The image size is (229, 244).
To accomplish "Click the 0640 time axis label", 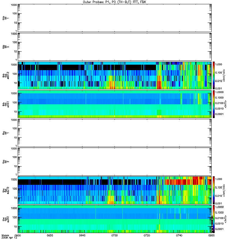I will (x=82, y=235).
